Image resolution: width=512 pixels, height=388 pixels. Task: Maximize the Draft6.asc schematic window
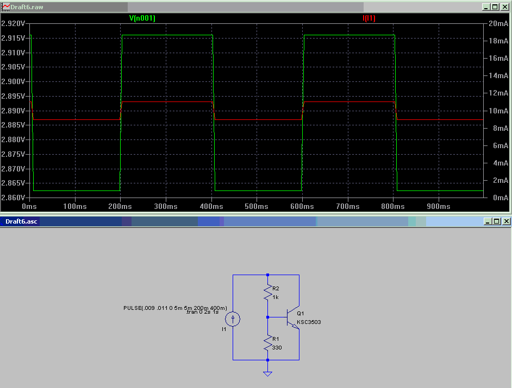click(x=497, y=221)
